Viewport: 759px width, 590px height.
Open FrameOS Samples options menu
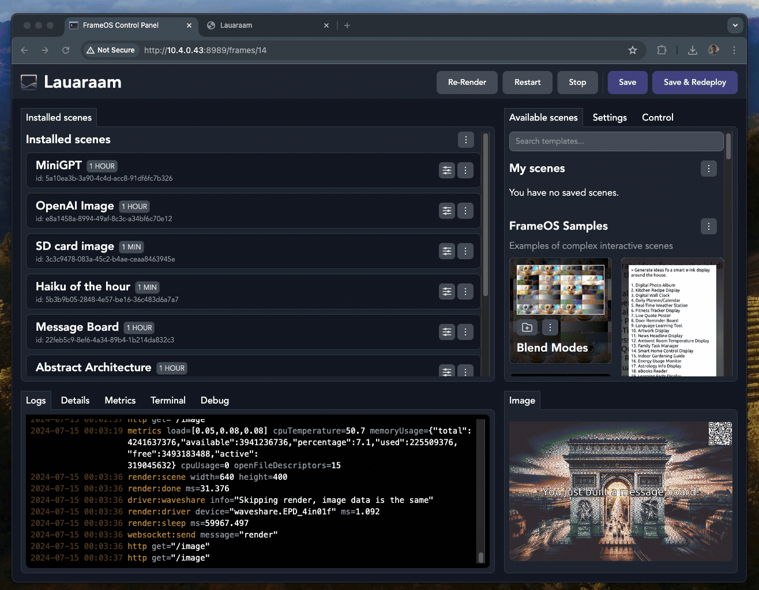click(708, 226)
